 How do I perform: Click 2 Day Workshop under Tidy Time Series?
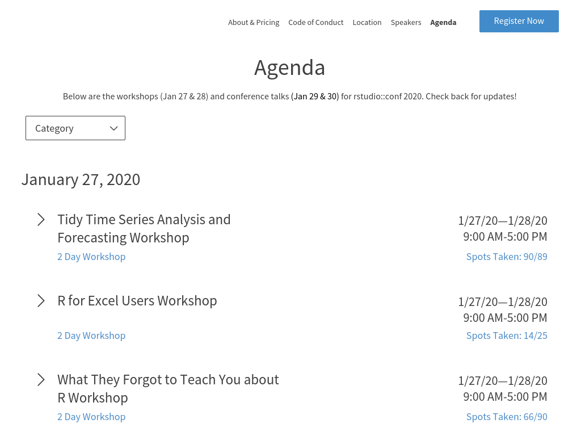tap(91, 257)
